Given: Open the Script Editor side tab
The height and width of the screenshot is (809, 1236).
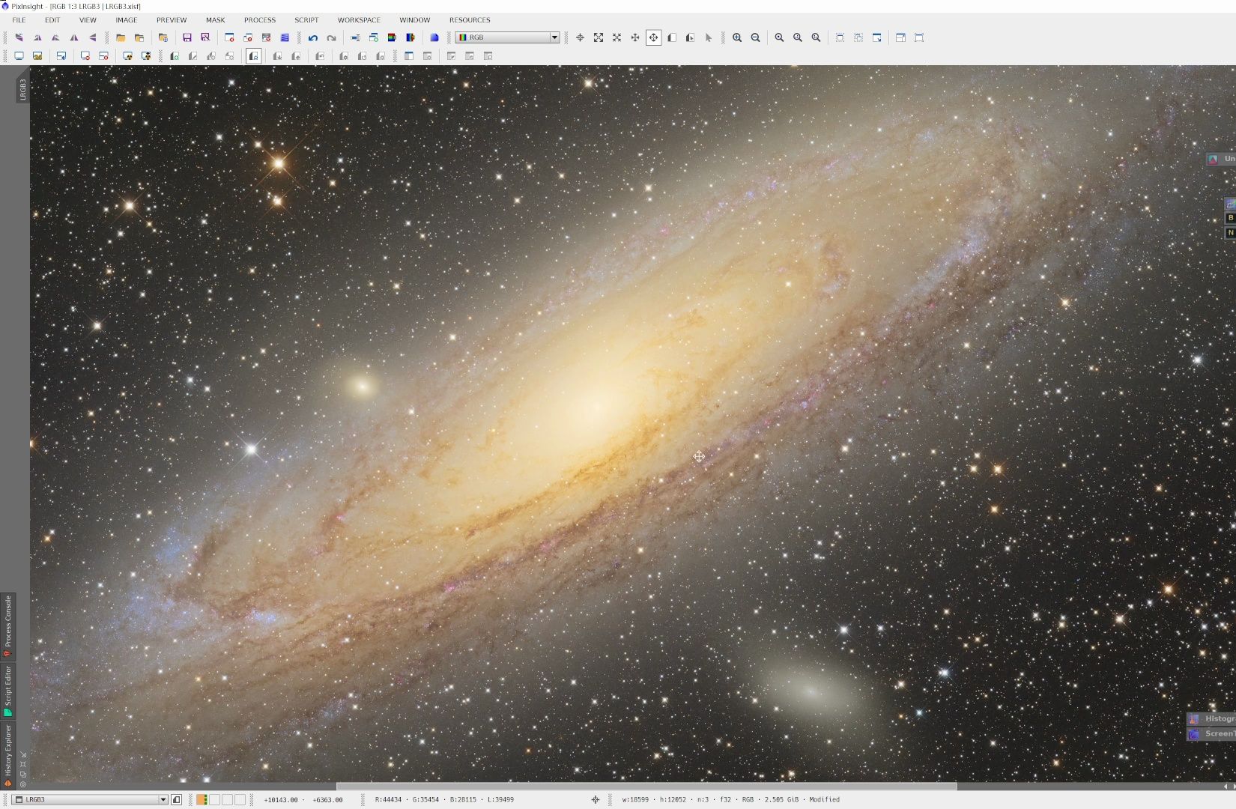Looking at the screenshot, I should (7, 691).
